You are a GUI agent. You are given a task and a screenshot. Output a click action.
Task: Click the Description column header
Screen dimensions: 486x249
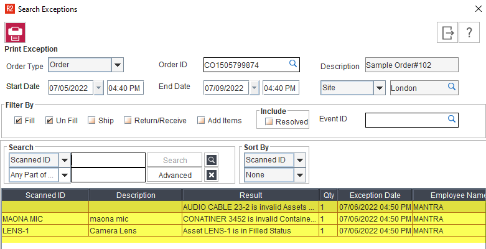136,195
